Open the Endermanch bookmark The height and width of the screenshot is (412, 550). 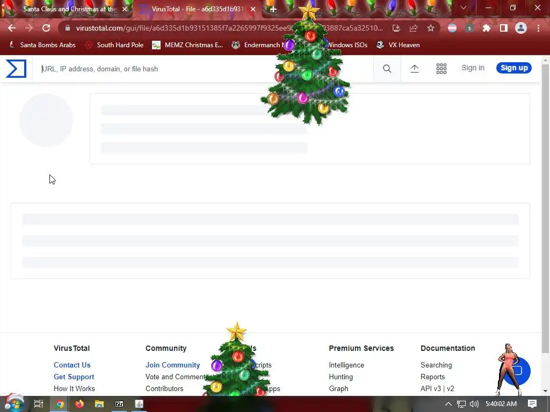point(259,45)
